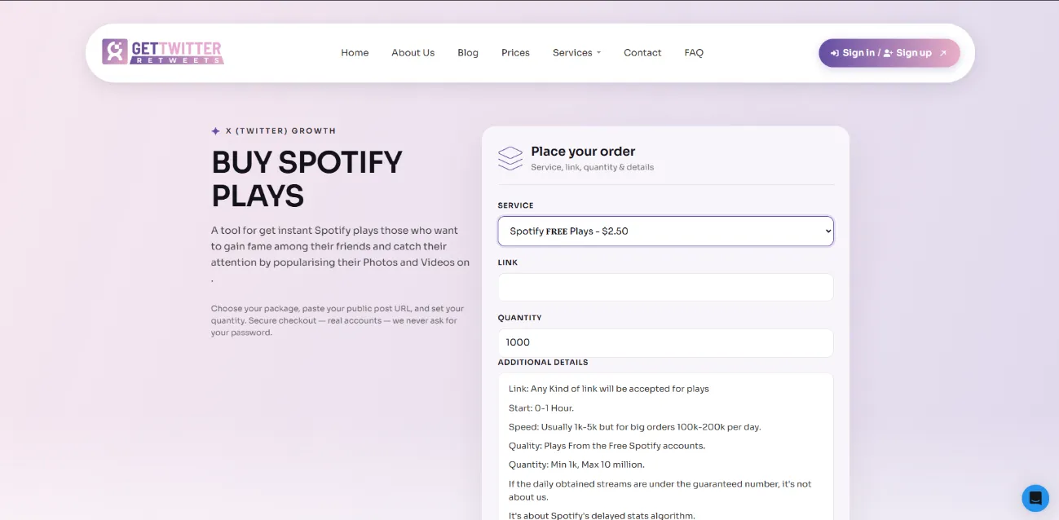
Task: Click the diagonal arrow icon on the signup button
Action: [x=942, y=51]
